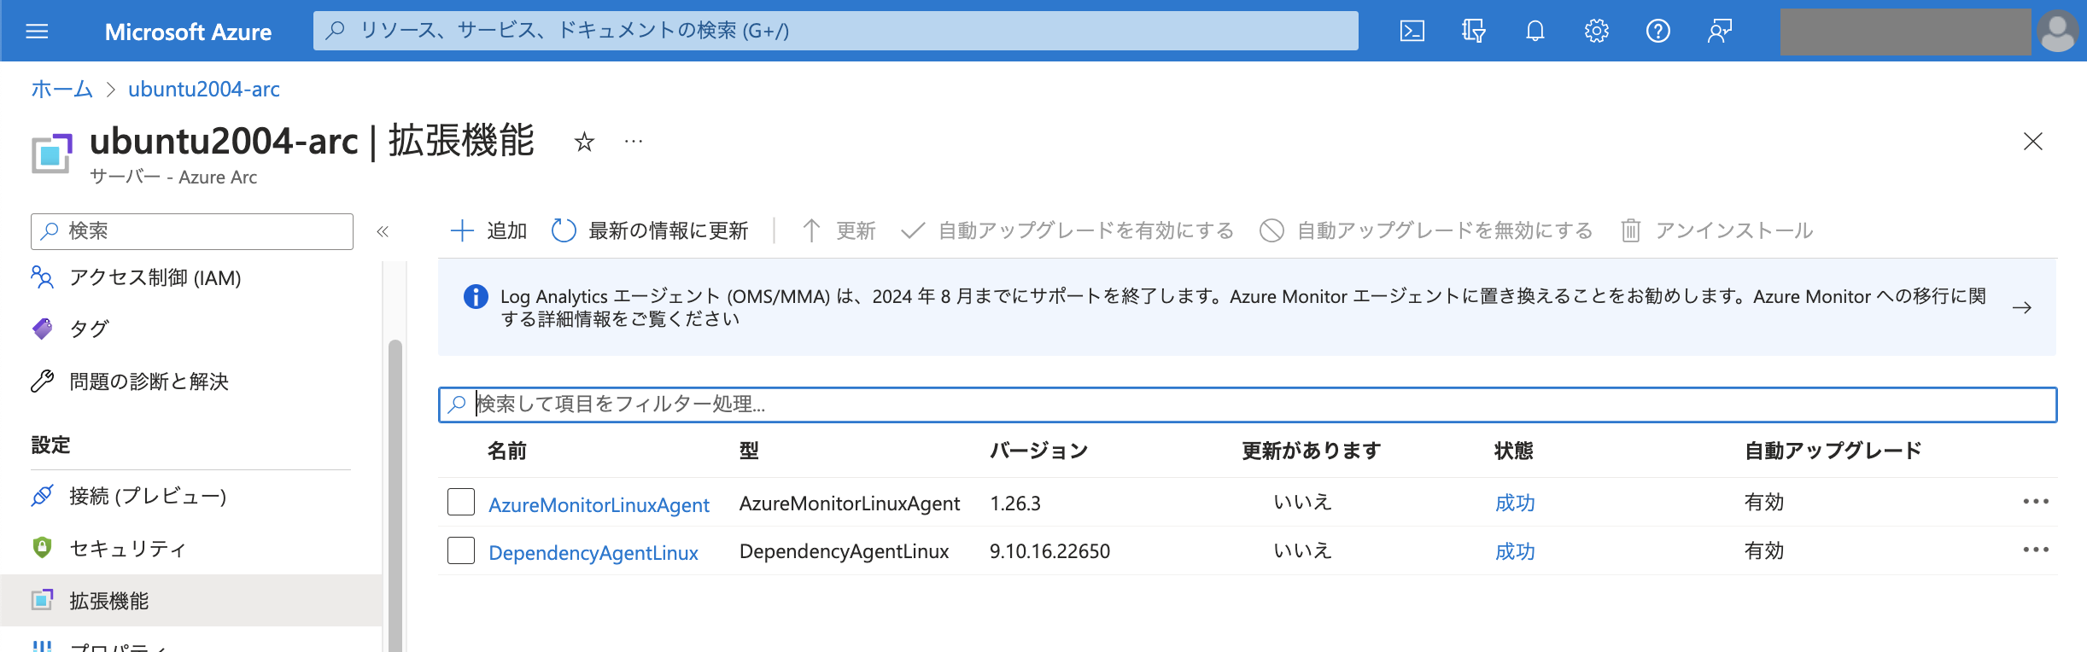
Task: Sort by the バージョン column header
Action: 1039,451
